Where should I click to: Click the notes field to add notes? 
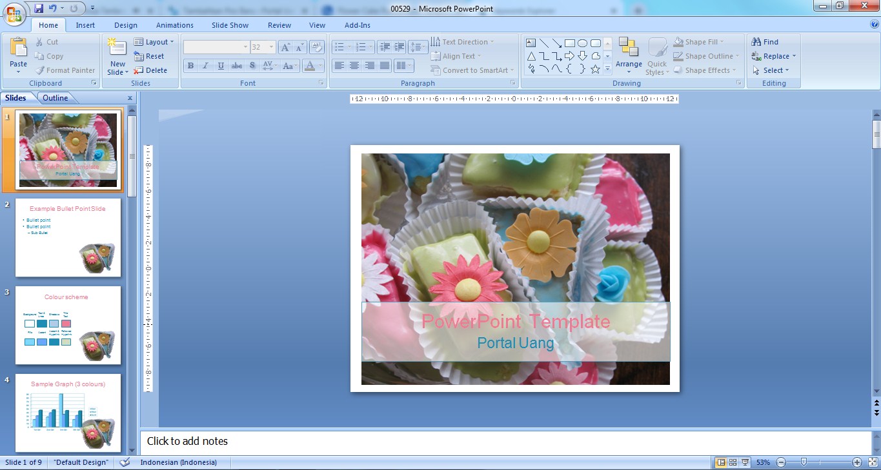[505, 442]
